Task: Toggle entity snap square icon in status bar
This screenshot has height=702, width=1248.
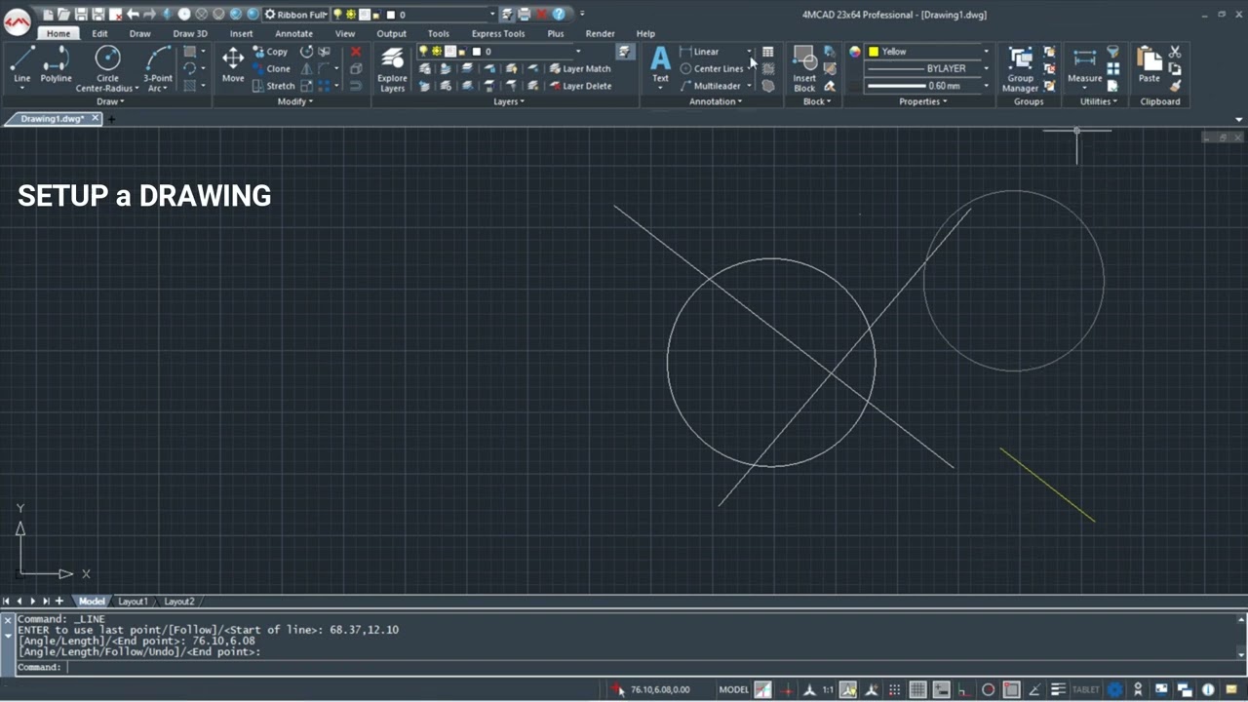Action: pyautogui.click(x=1011, y=689)
